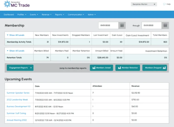Screen dimensions: 174x127
Task: Click the Member Retention report button
Action: pyautogui.click(x=127, y=68)
